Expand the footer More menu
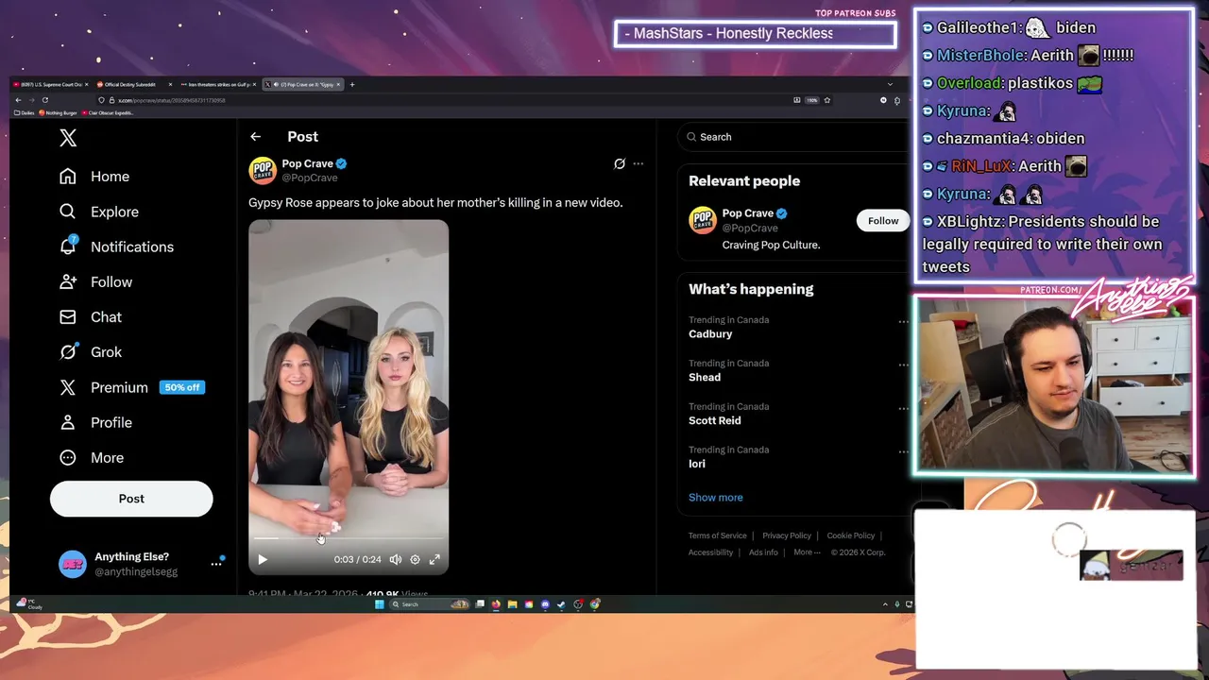Image resolution: width=1209 pixels, height=680 pixels. point(807,552)
